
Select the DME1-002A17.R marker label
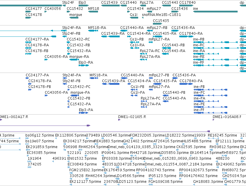14,117
